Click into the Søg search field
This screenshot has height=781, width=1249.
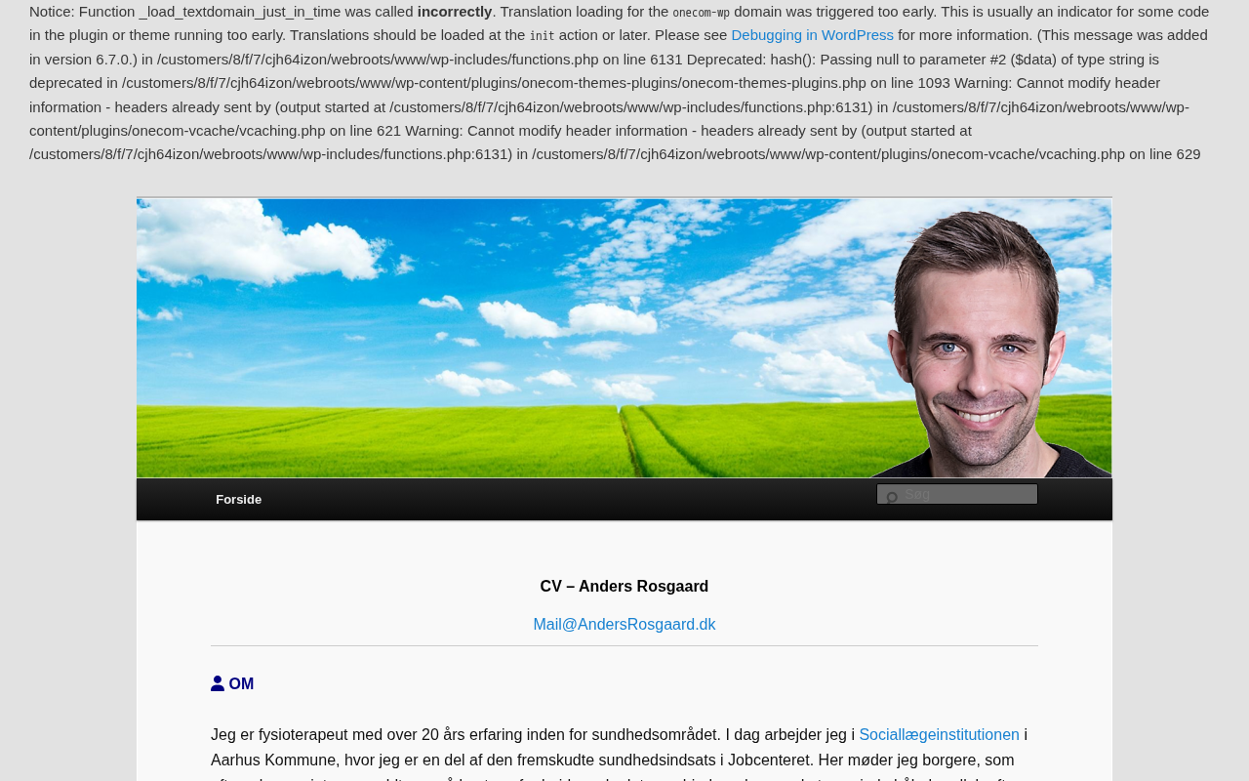(957, 494)
